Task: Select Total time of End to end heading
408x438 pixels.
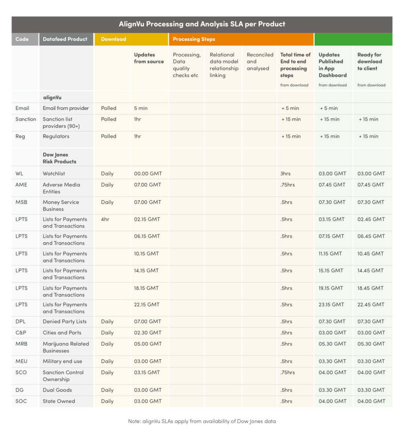Action: click(295, 65)
